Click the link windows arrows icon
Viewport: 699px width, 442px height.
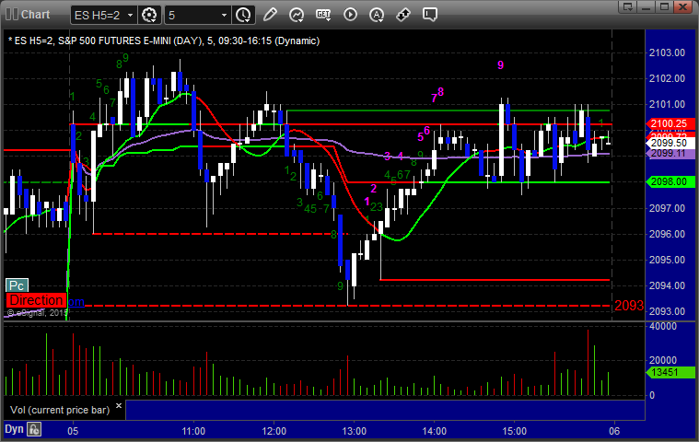(403, 15)
